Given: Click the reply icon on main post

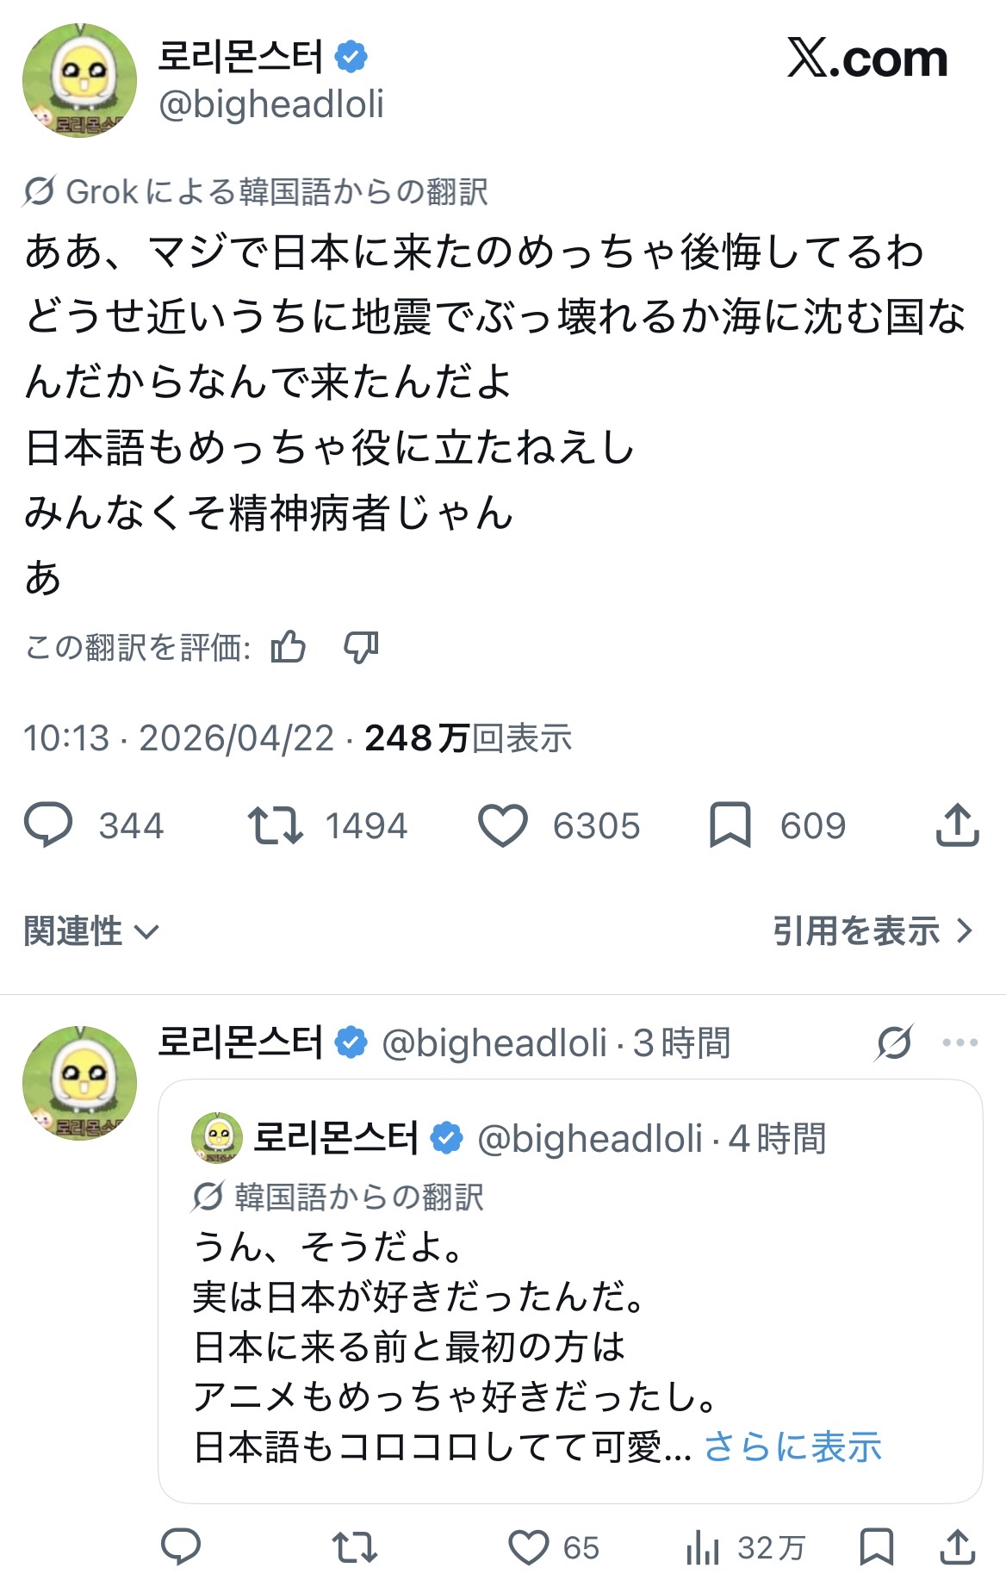Looking at the screenshot, I should coord(48,824).
